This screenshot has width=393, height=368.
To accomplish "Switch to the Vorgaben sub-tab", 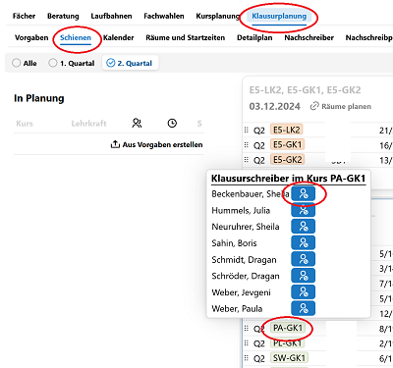I will point(31,37).
